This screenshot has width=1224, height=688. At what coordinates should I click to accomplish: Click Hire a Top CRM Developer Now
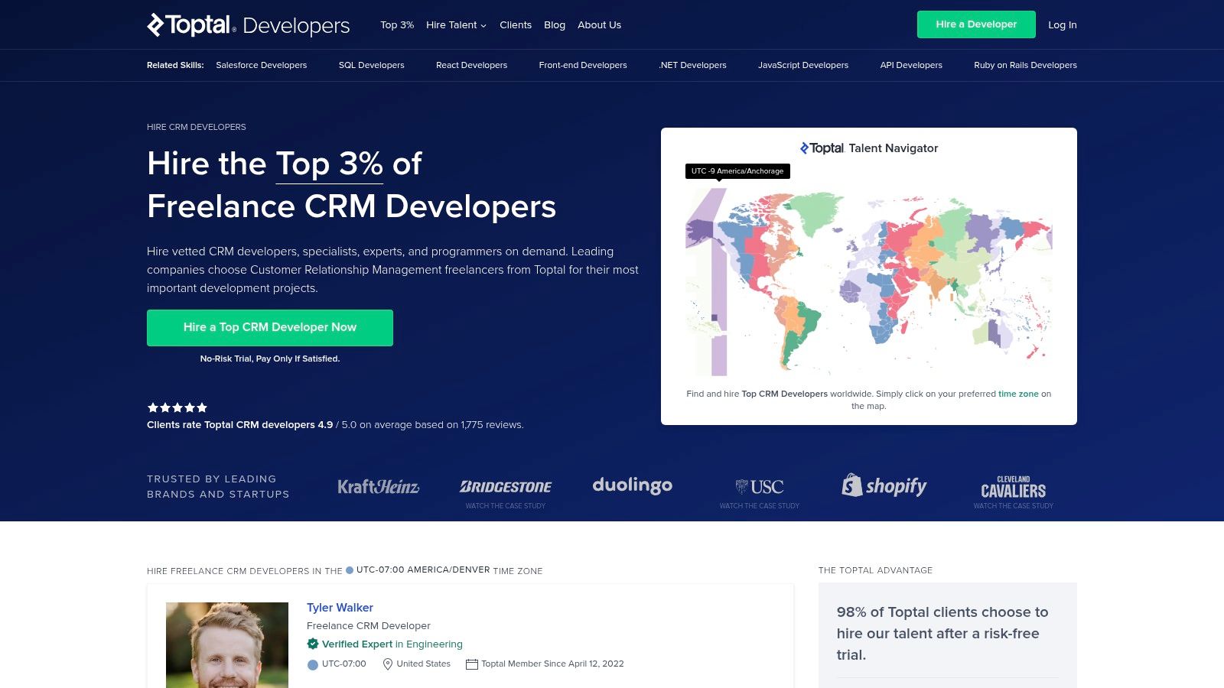pyautogui.click(x=269, y=327)
